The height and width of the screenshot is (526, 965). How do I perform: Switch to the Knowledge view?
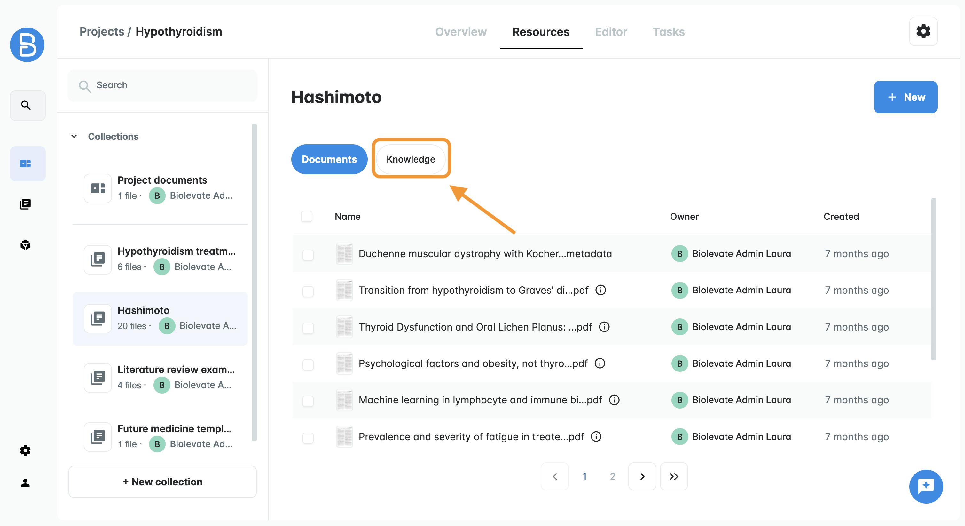coord(411,159)
